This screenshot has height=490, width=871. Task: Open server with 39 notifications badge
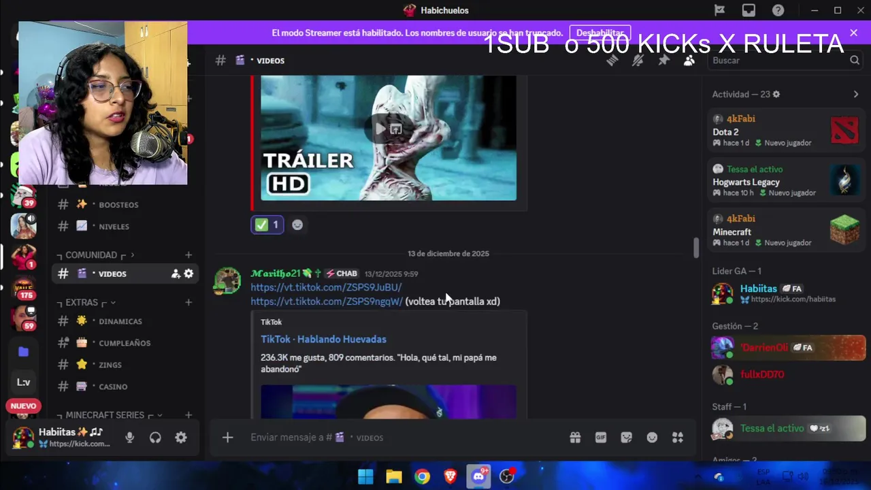click(x=23, y=196)
